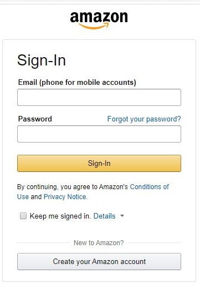The height and width of the screenshot is (289, 200).
Task: Click the Sign-In page heading
Action: click(42, 60)
